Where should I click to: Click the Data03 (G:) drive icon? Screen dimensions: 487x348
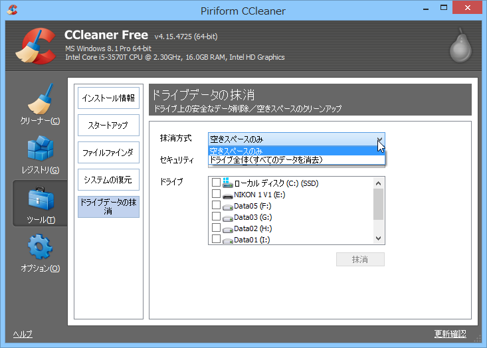click(x=228, y=218)
